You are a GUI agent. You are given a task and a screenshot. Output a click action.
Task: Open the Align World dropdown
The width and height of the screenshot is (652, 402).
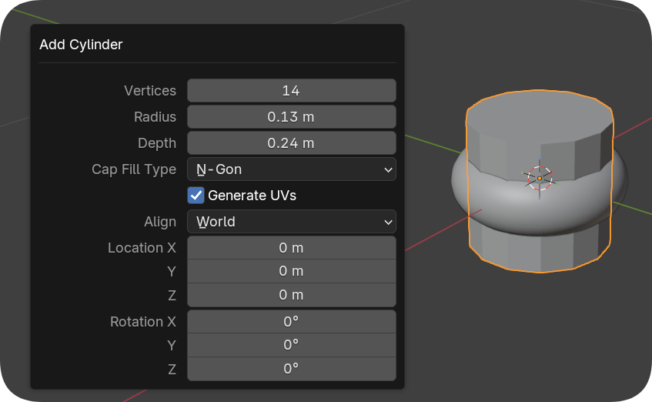[x=291, y=222]
